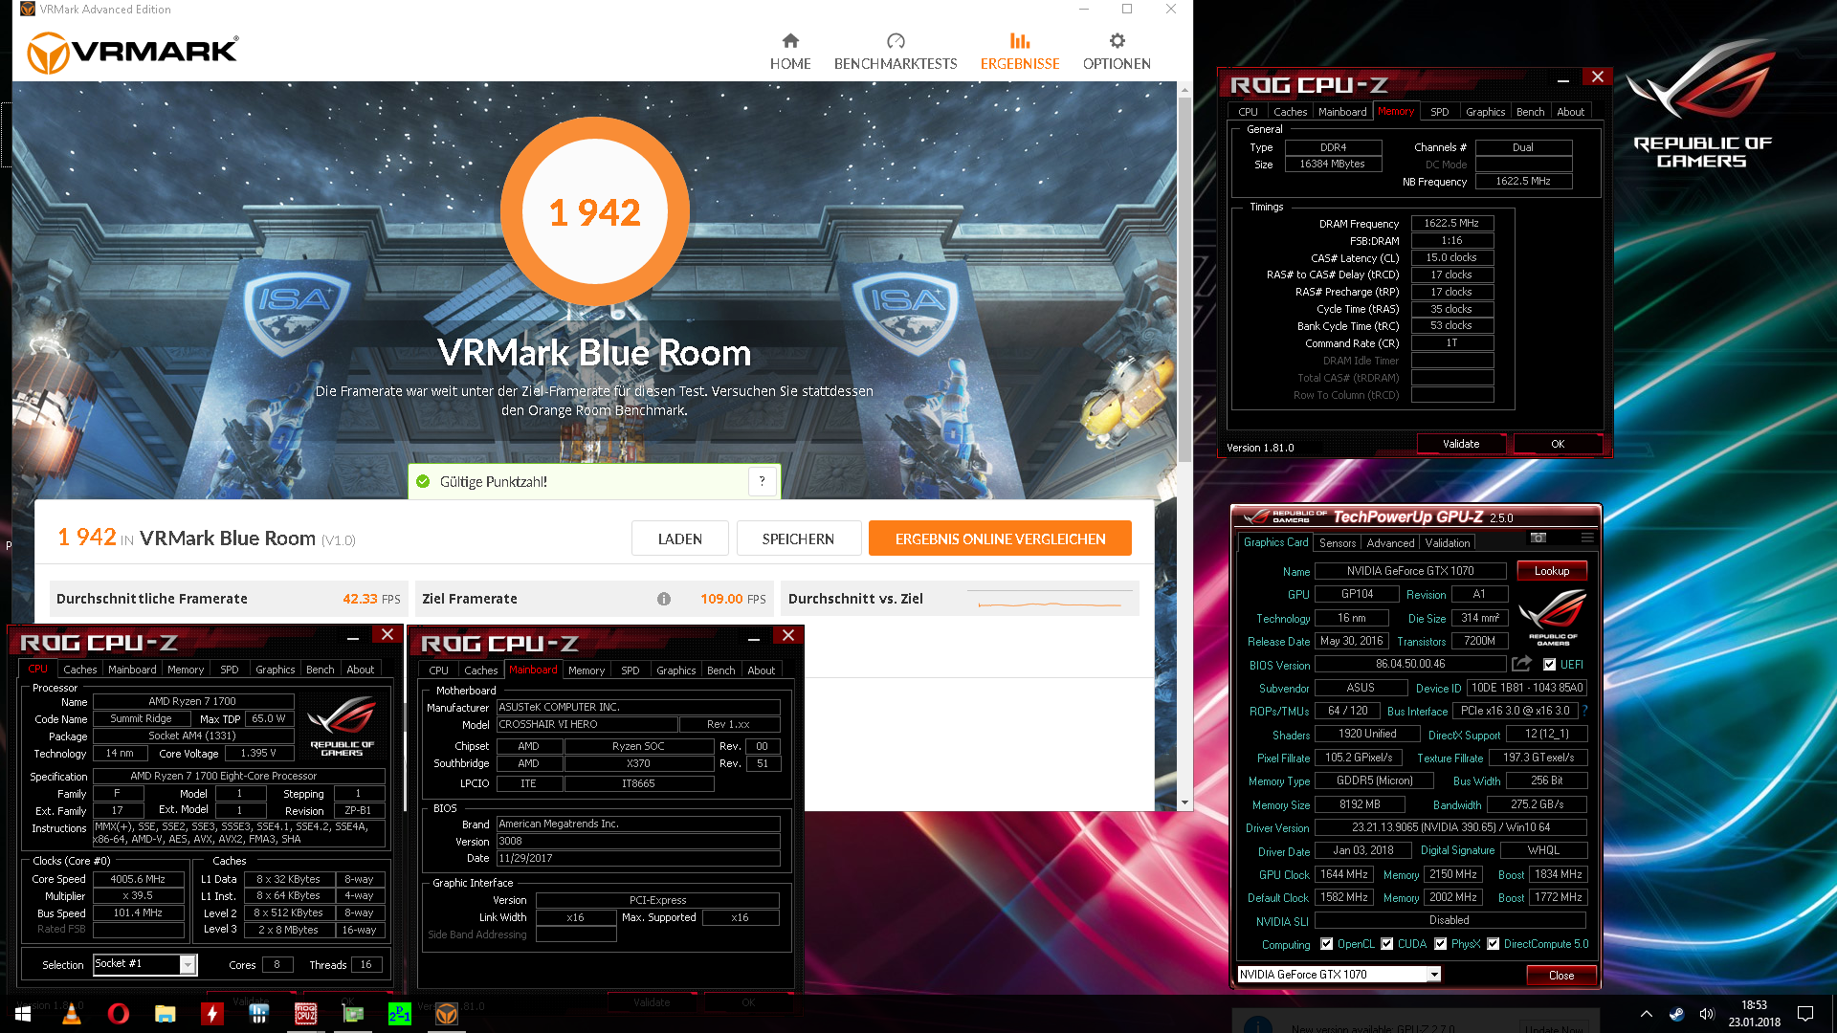Open the Memory tab in the CPU CPU-Z window
The image size is (1837, 1033).
185,670
